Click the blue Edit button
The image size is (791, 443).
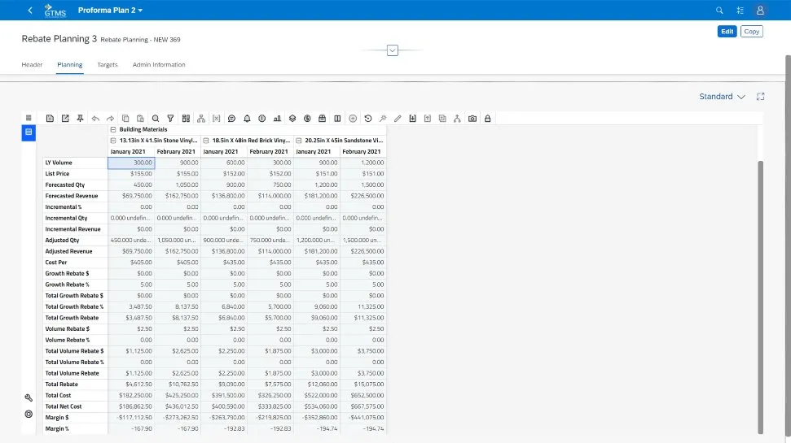[x=727, y=32]
